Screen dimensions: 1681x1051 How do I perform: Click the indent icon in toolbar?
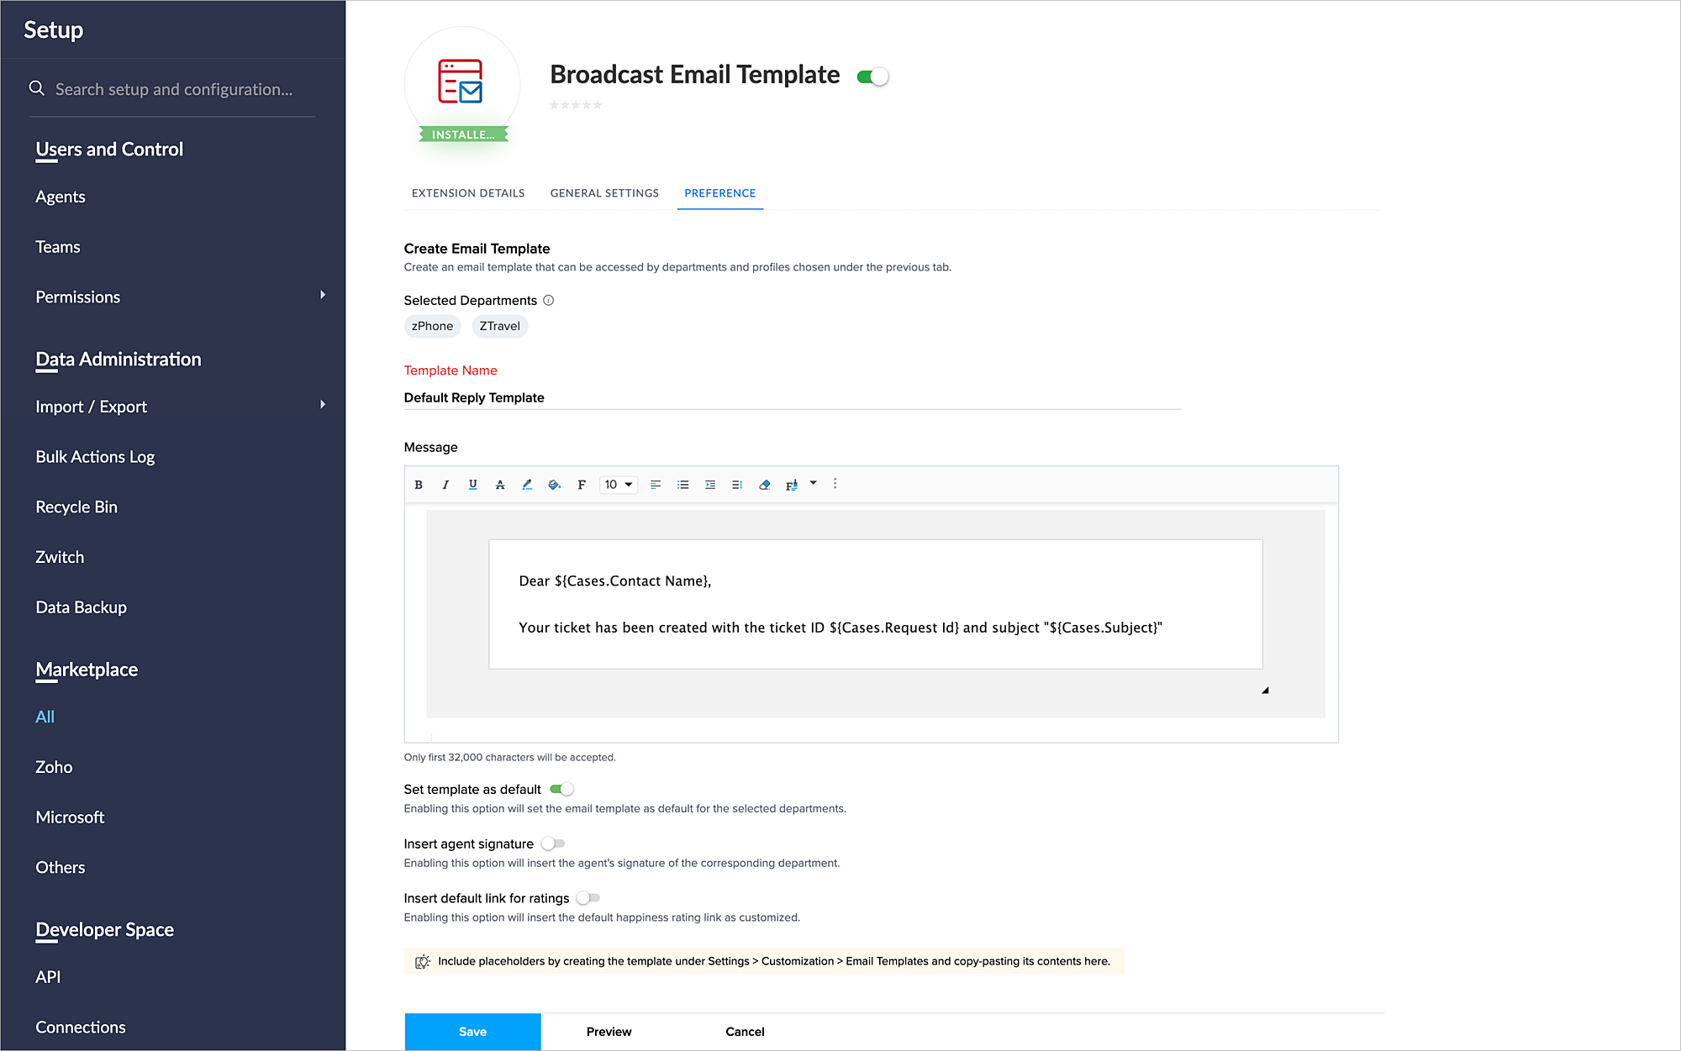710,485
